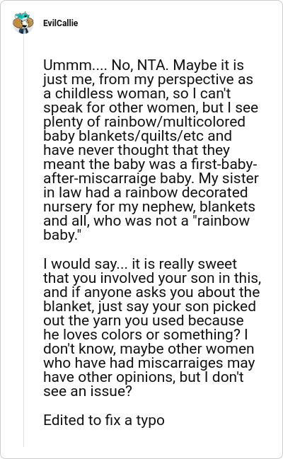Click the line "he loves colors or something? I"
This screenshot has width=283, height=459.
146,335
